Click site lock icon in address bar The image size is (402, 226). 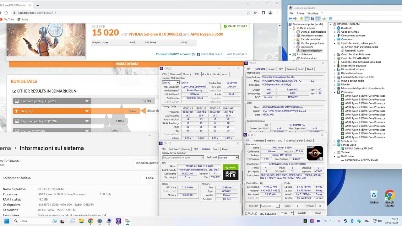click(x=14, y=13)
